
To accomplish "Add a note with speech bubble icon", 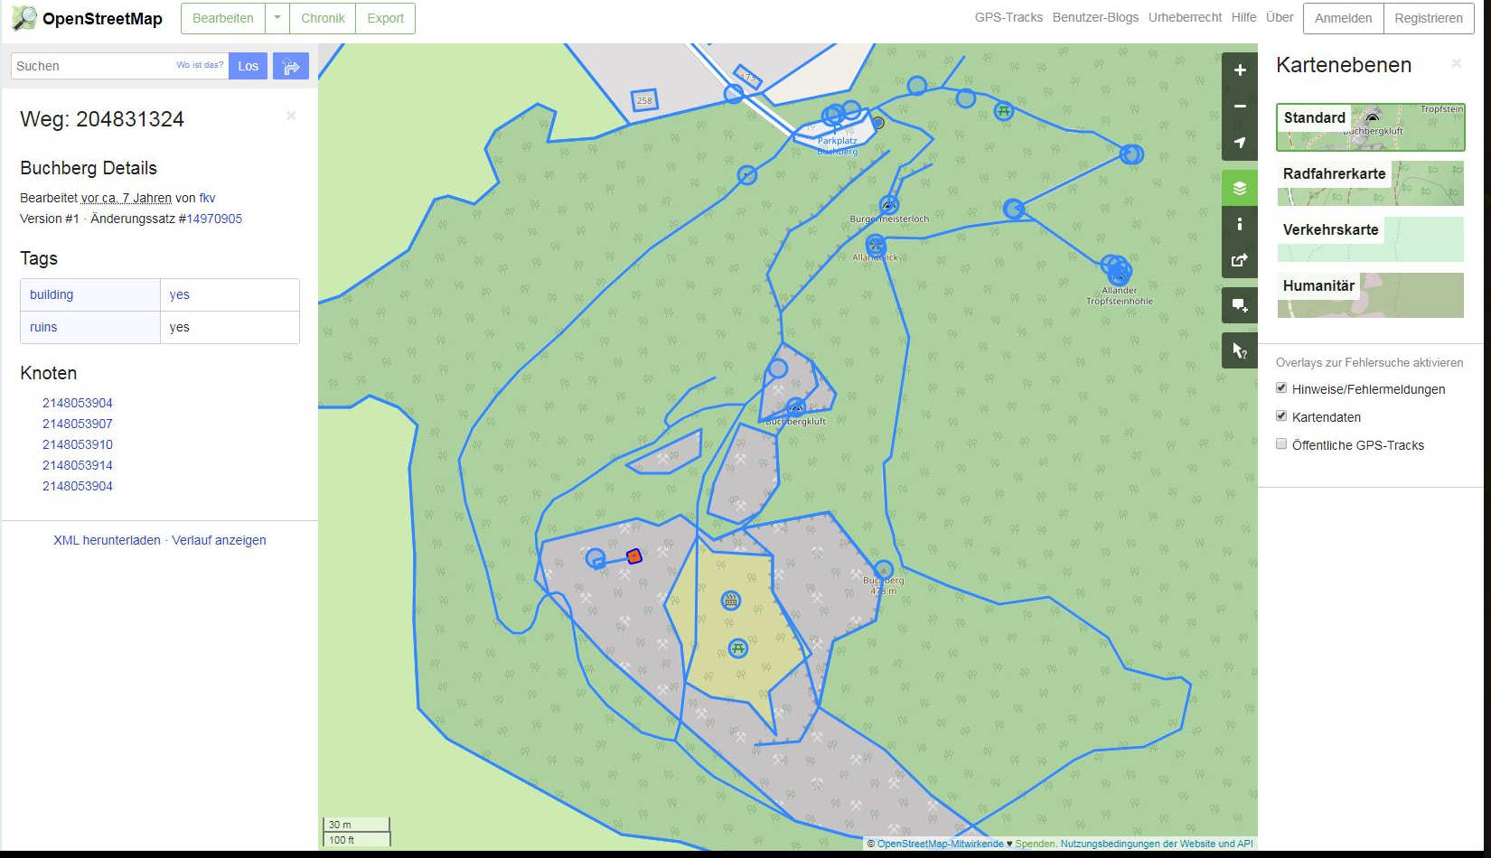I will [1240, 305].
